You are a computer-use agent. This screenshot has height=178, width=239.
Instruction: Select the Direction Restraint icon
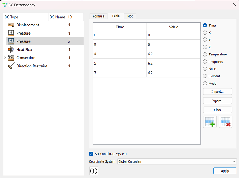pos(11,66)
